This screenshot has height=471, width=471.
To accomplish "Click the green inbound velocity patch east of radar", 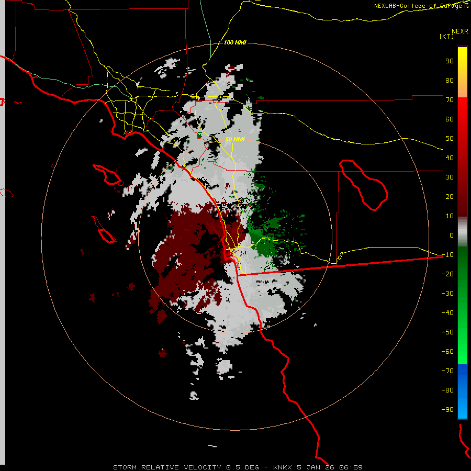I will click(263, 240).
